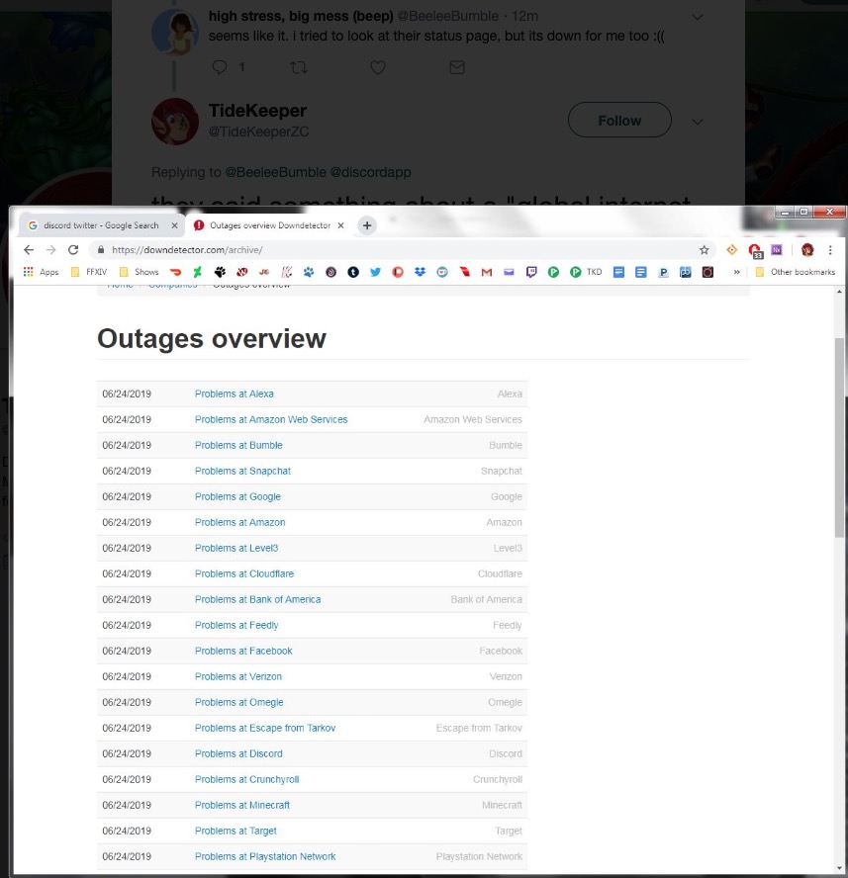The width and height of the screenshot is (848, 878).
Task: Click the reply icon on BeeleeBumble's tweet
Action: [x=220, y=67]
